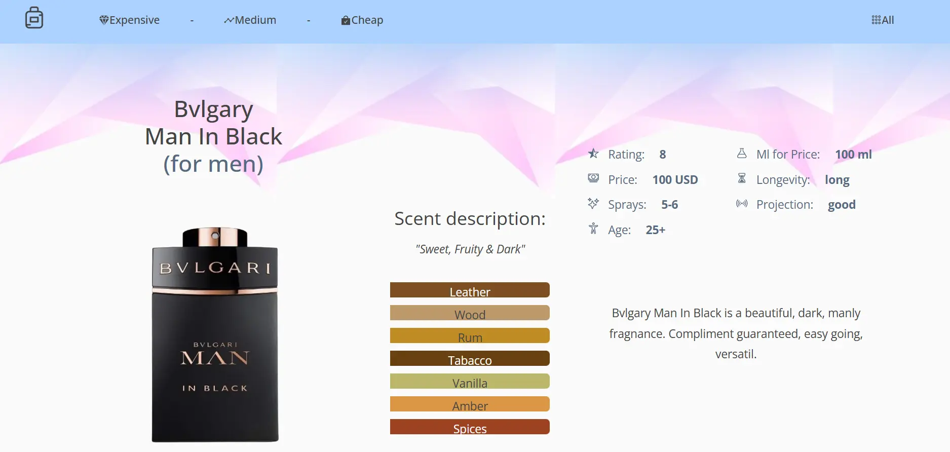Click the person icon next to Age
The image size is (950, 452).
point(593,229)
